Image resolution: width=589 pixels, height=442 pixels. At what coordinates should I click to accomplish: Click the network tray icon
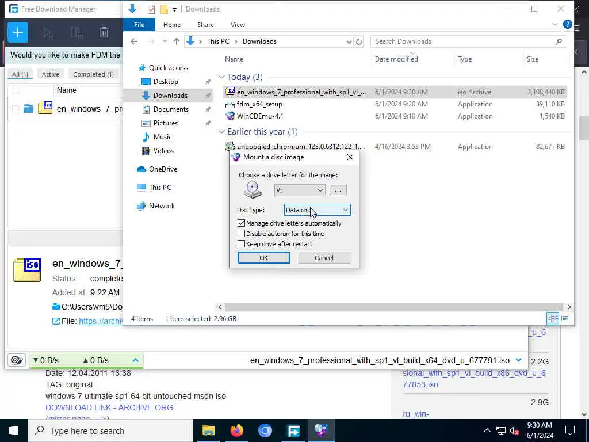[x=501, y=430]
